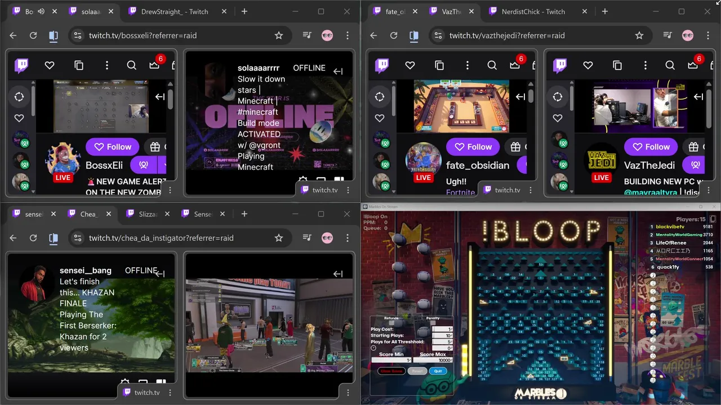Screen dimensions: 721x405
Task: Open the Fortnite category link
Action: point(460,192)
